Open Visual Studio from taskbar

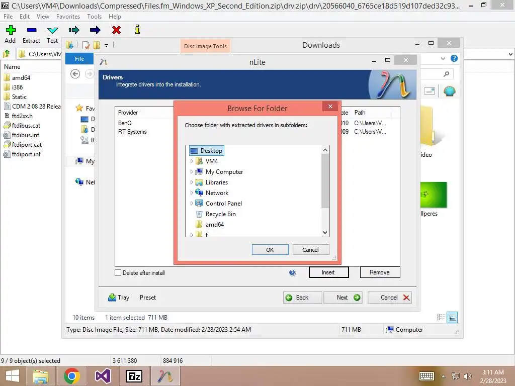click(103, 376)
